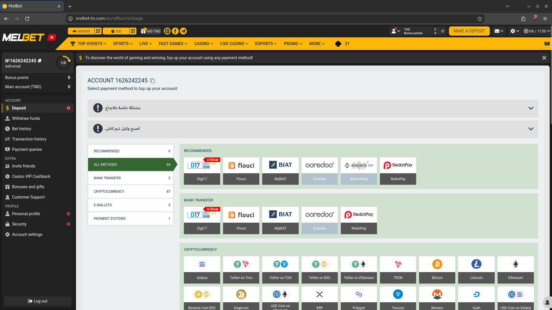The width and height of the screenshot is (552, 310).
Task: Open FAST GAMES dropdown menu
Action: [x=173, y=44]
